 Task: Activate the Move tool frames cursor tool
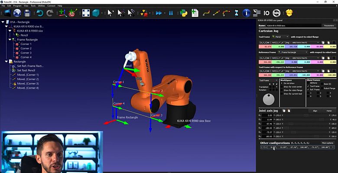(x=131, y=13)
